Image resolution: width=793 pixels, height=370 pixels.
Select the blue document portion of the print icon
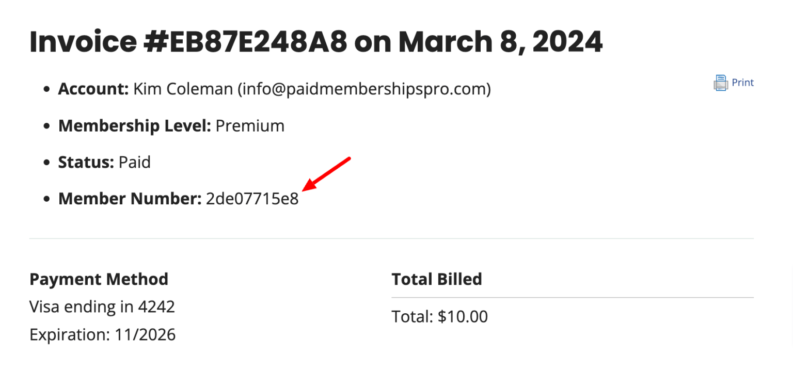coord(721,77)
